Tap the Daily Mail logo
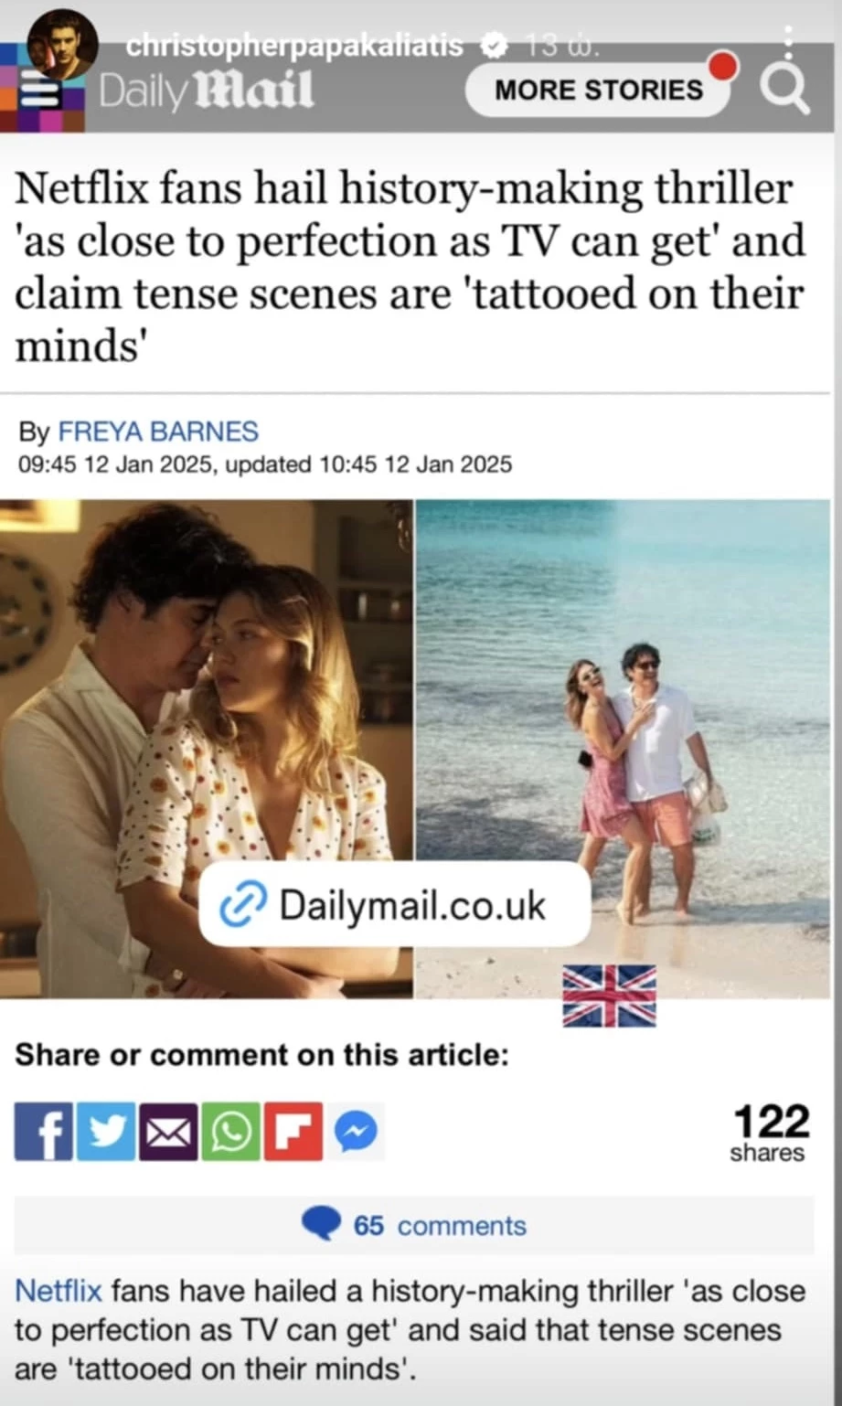The height and width of the screenshot is (1406, 842). point(206,91)
